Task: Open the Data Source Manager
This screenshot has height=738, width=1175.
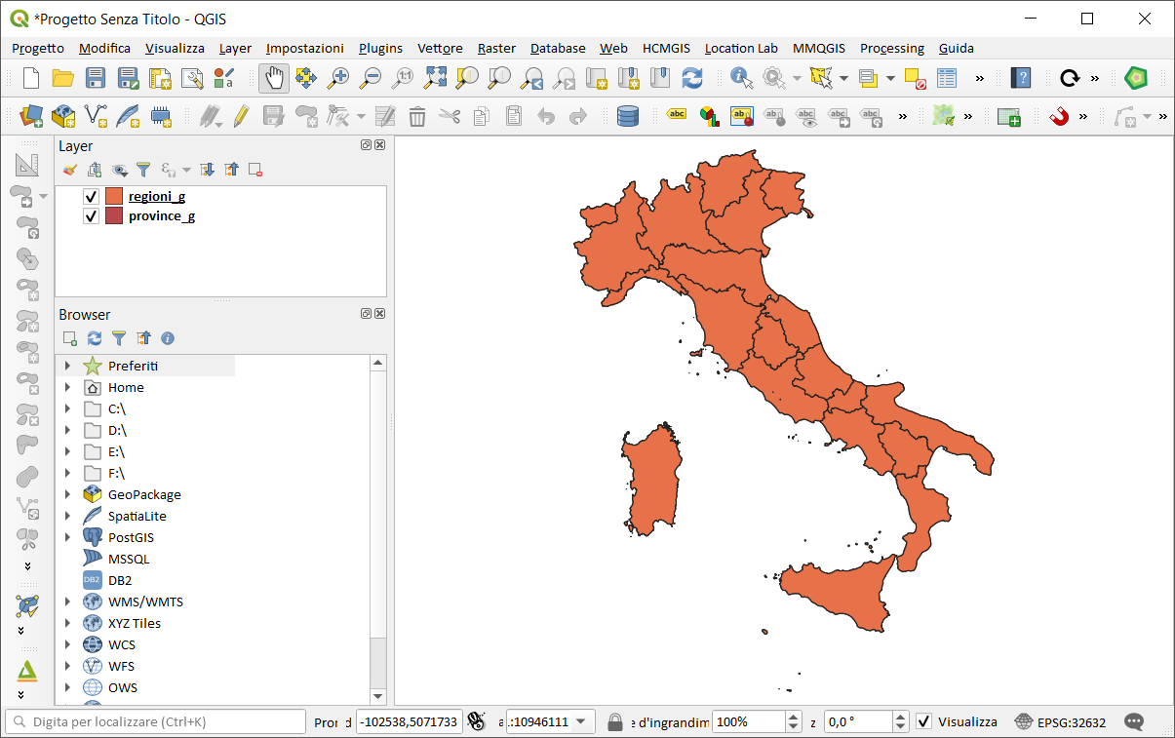Action: (x=31, y=117)
